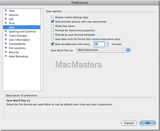Viewport: 160px width, 131px height.
Task: Click the bullet icon beside Note Recording
Action: [x=6, y=56]
